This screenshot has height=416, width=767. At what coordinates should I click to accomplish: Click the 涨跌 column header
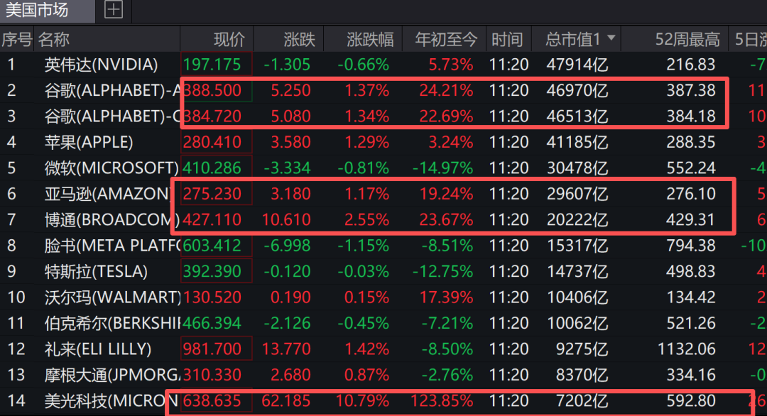300,40
